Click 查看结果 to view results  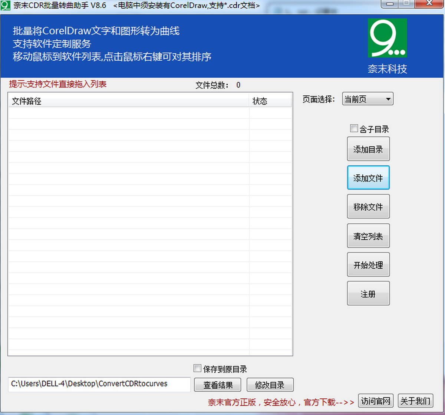tap(218, 385)
